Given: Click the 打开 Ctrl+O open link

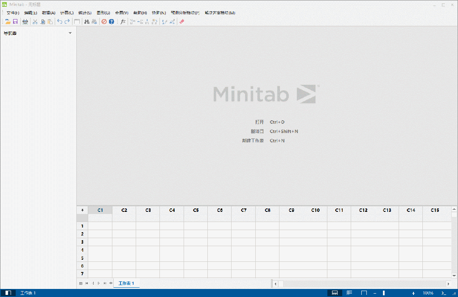Looking at the screenshot, I should 270,122.
